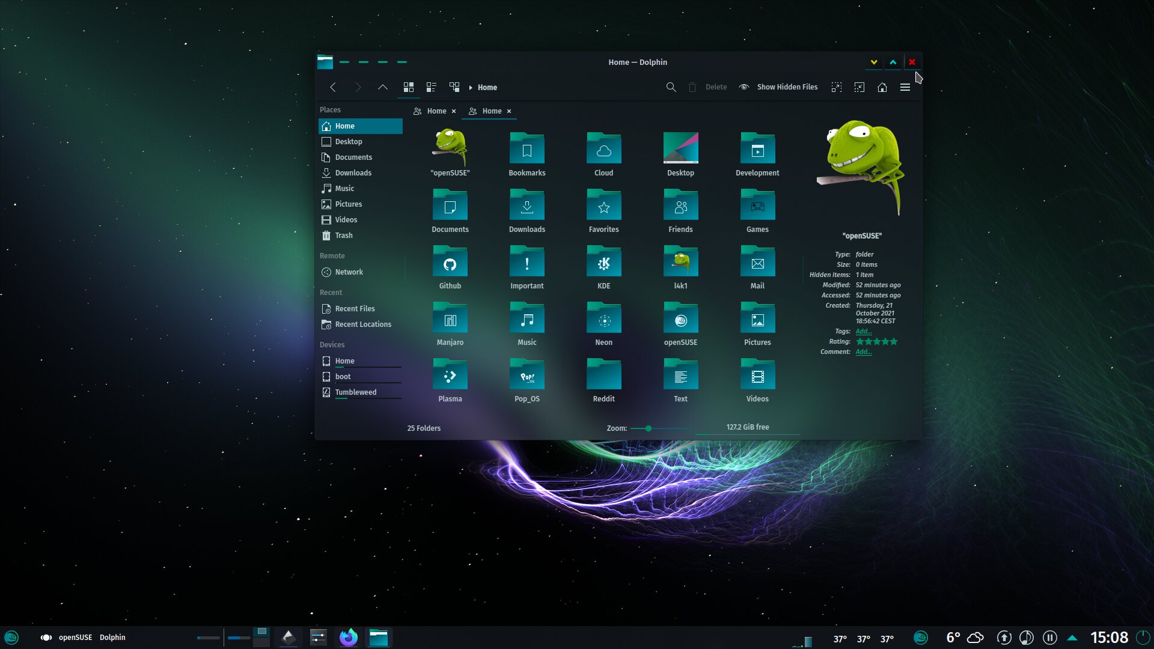Click the Add link next to Comment
The image size is (1154, 649).
coord(863,352)
